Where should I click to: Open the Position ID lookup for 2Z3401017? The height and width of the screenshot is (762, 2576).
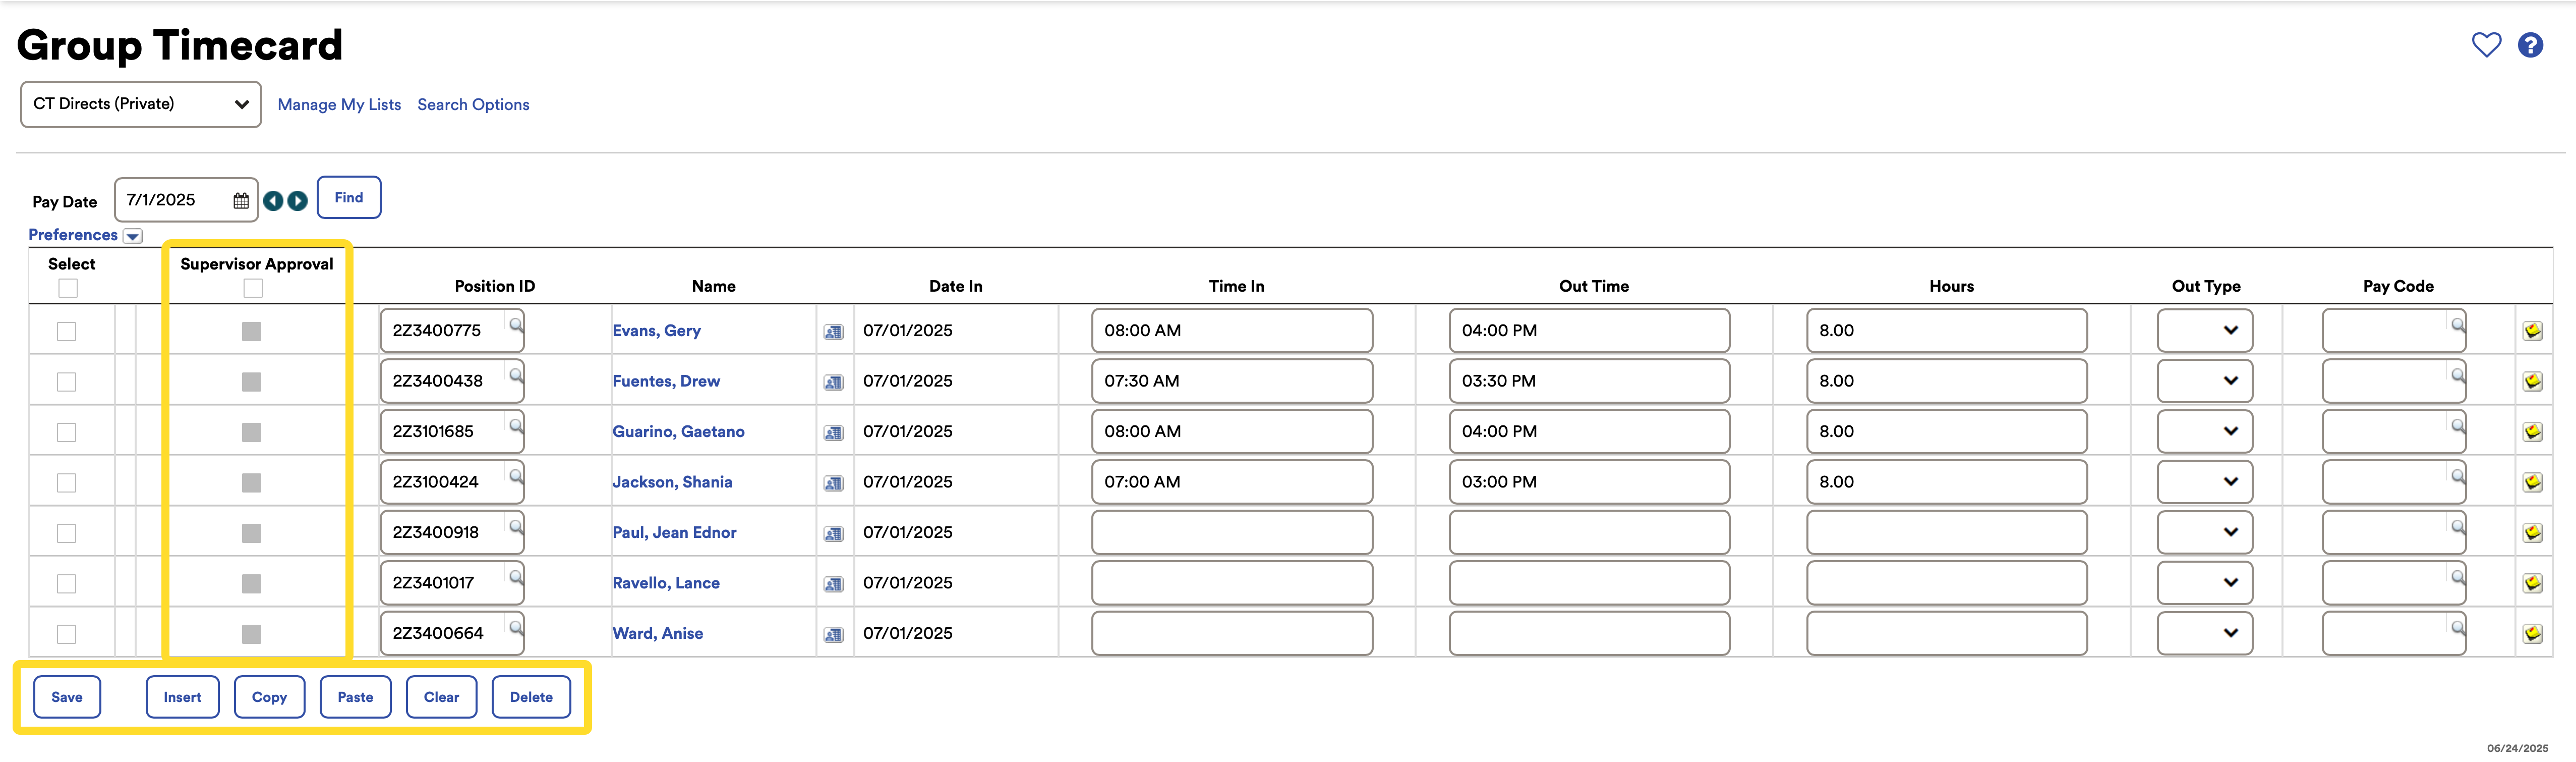516,577
